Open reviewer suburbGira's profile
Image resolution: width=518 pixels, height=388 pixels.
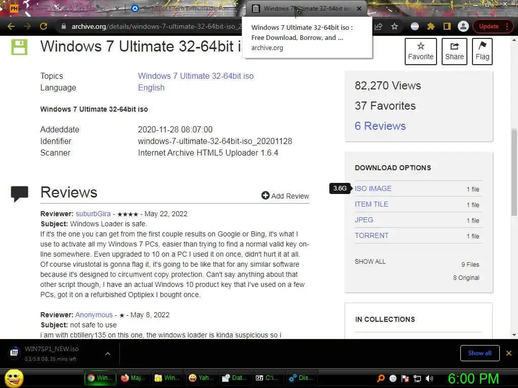point(93,214)
